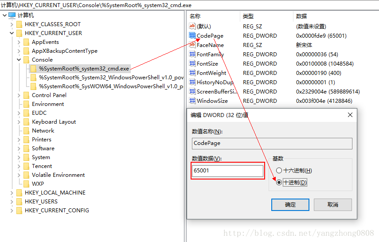Expand the Control Panel key
Image resolution: width=379 pixels, height=242 pixels.
point(19,95)
